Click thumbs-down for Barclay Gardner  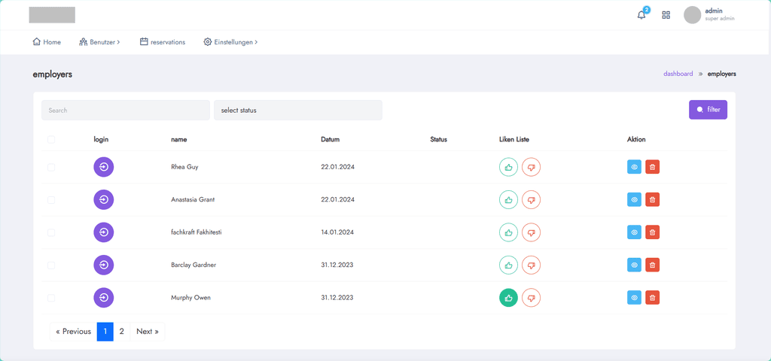click(531, 265)
